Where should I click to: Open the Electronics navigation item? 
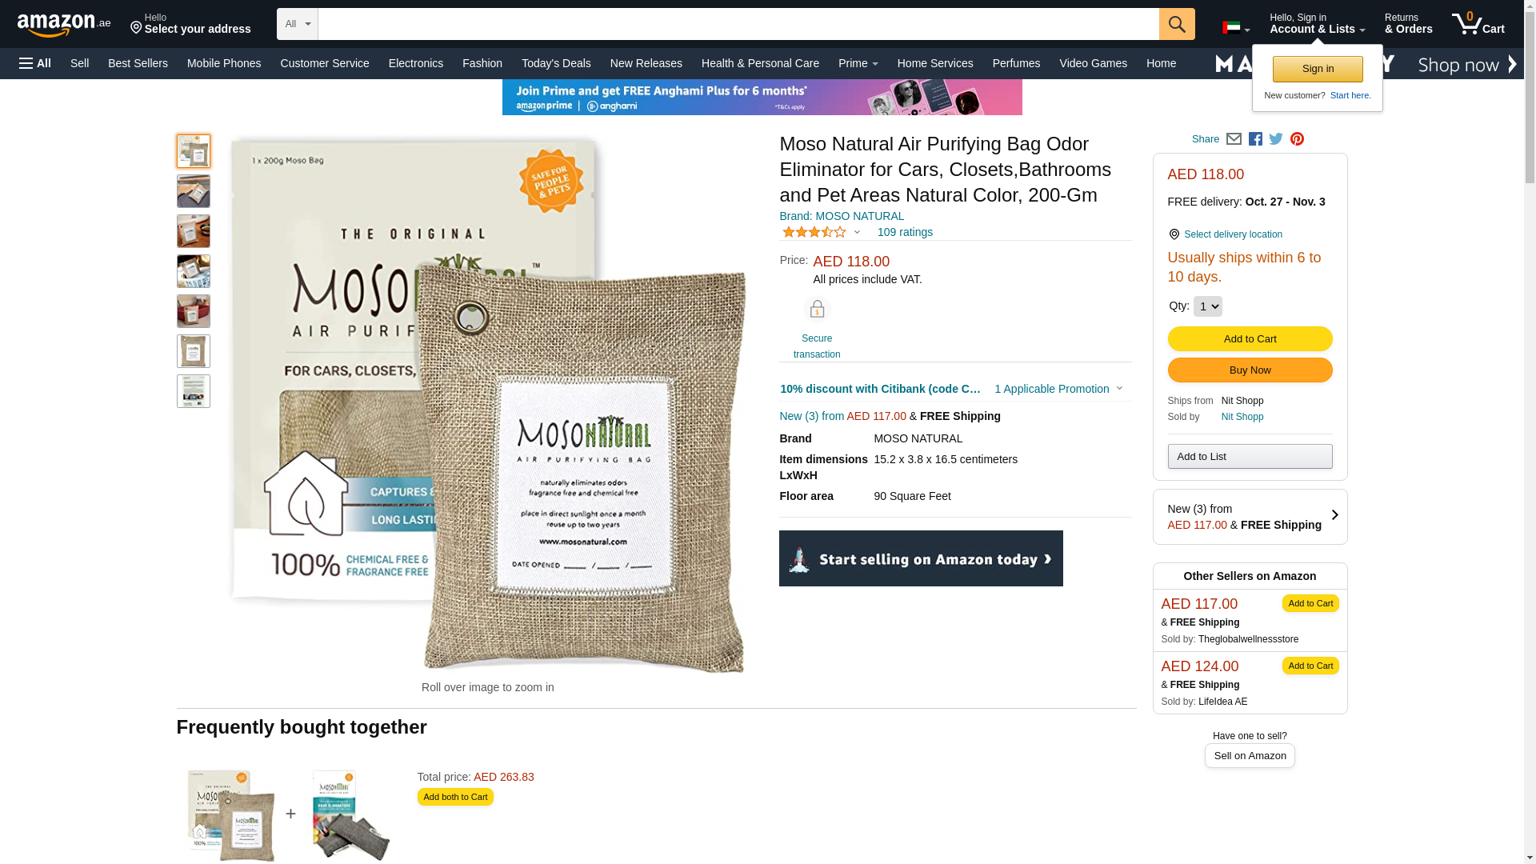point(416,63)
